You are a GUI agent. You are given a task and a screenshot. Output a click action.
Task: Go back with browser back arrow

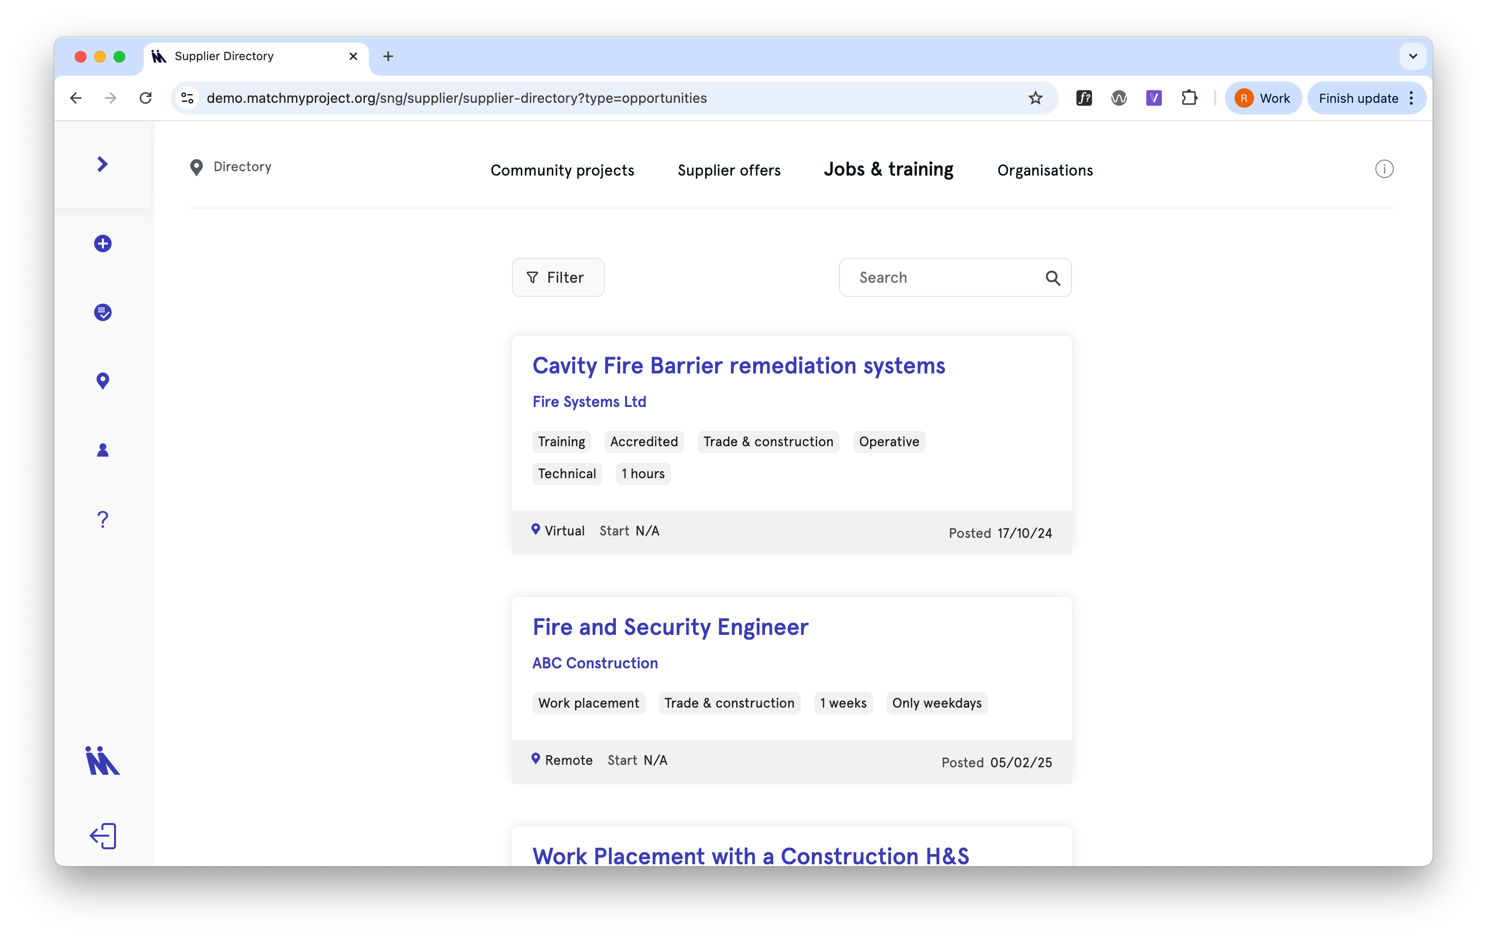tap(76, 98)
